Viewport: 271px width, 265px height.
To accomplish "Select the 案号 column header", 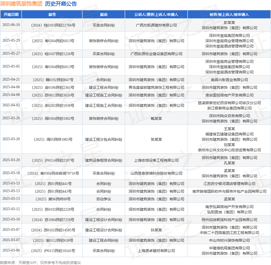I will click(x=52, y=15).
